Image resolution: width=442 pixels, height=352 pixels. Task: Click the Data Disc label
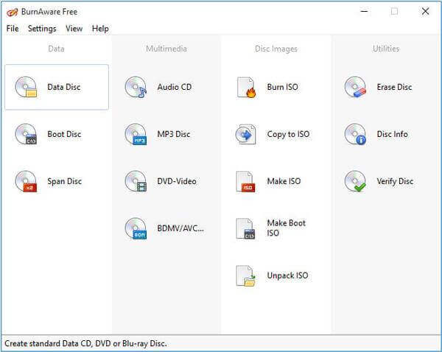[x=64, y=87]
